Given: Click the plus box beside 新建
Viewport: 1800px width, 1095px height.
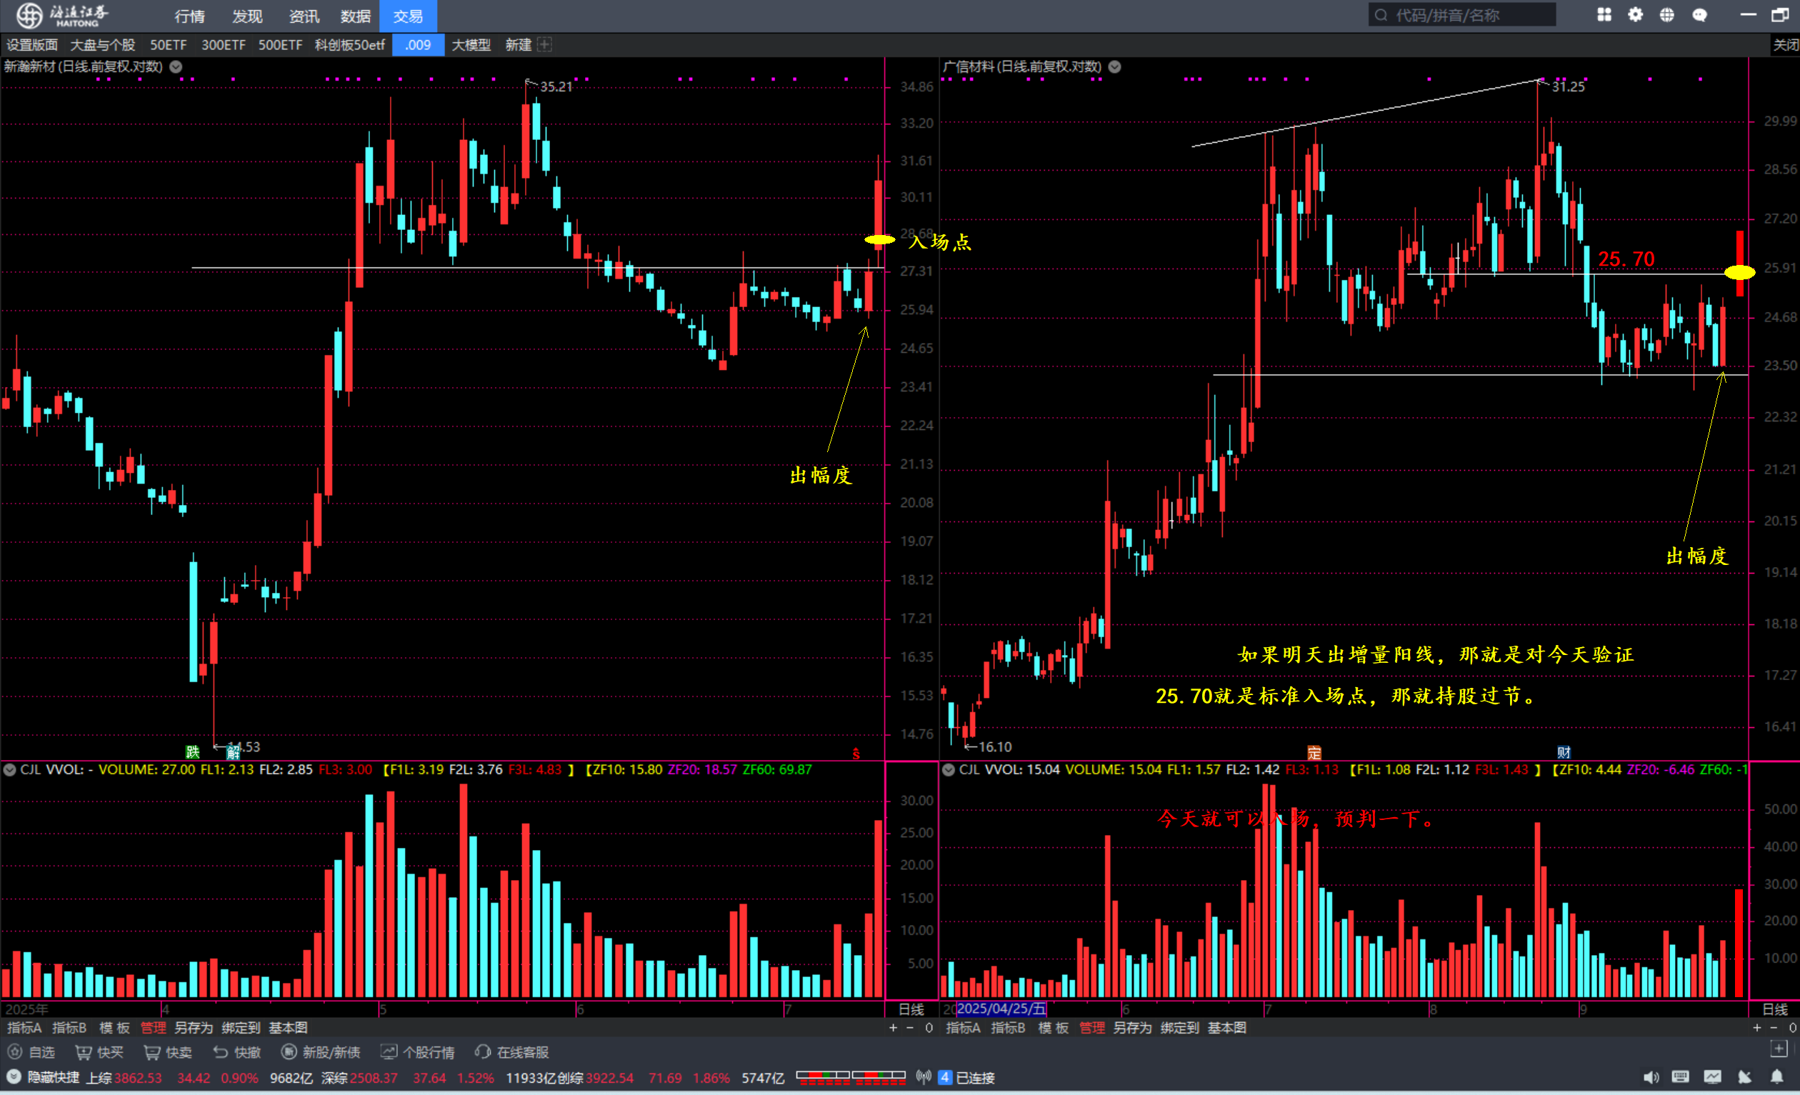Looking at the screenshot, I should [544, 44].
